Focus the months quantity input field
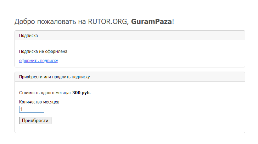Viewport: 258px width, 144px height. point(32,109)
